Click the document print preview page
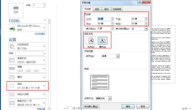The width and height of the screenshot is (192, 110). [163, 54]
